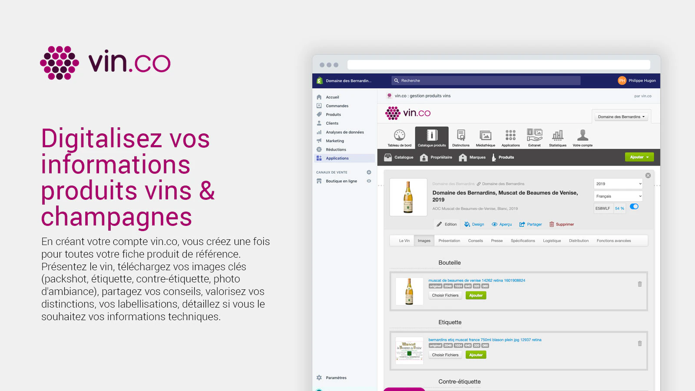Click the Partager share button
Viewport: 695px width, 391px height.
pyautogui.click(x=531, y=225)
